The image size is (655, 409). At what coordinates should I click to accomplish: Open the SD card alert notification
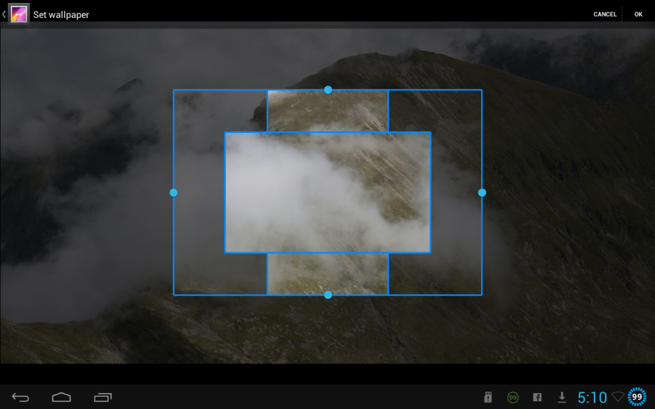coord(487,397)
